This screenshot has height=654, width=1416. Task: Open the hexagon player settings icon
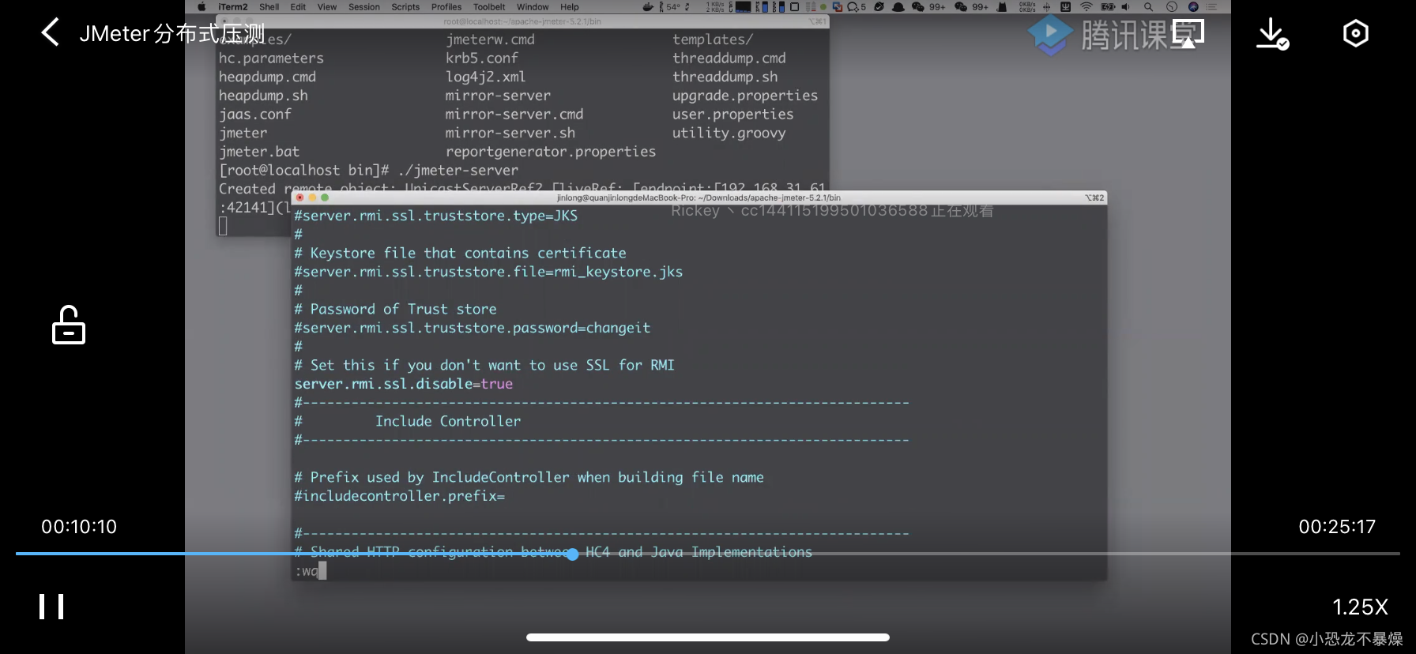pos(1355,33)
